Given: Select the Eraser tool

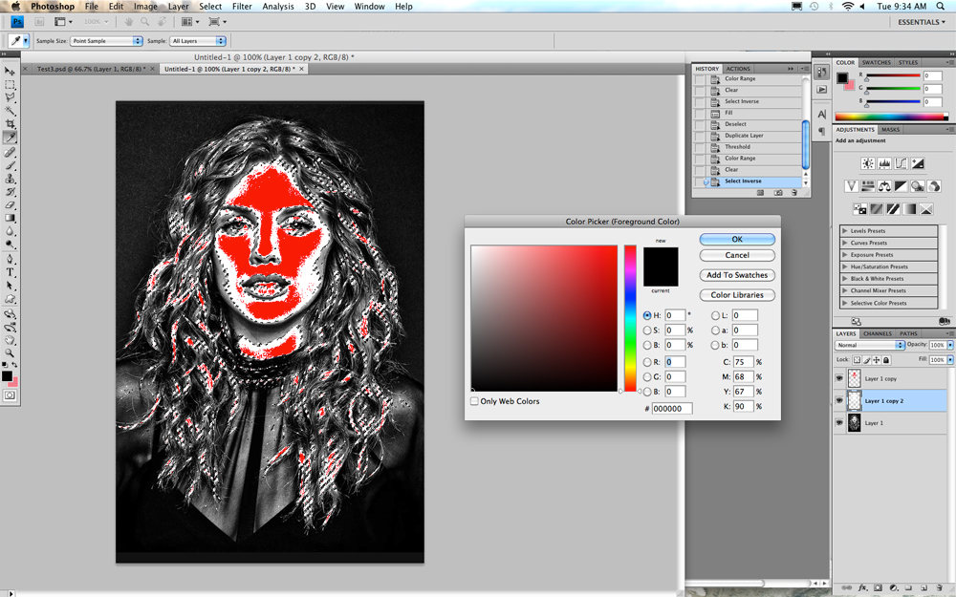Looking at the screenshot, I should point(10,205).
